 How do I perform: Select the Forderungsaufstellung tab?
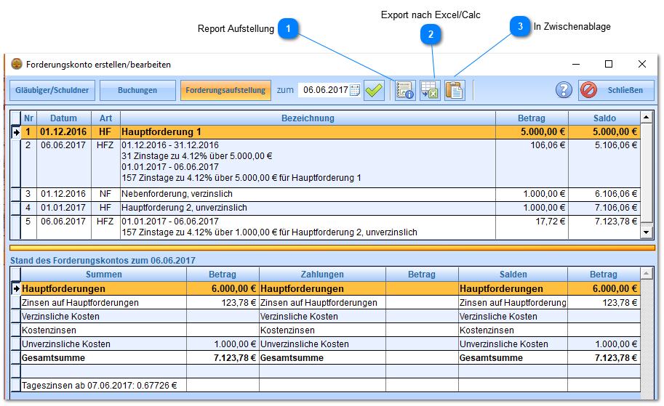225,91
